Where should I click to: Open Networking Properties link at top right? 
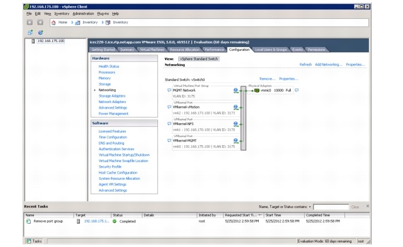point(355,64)
